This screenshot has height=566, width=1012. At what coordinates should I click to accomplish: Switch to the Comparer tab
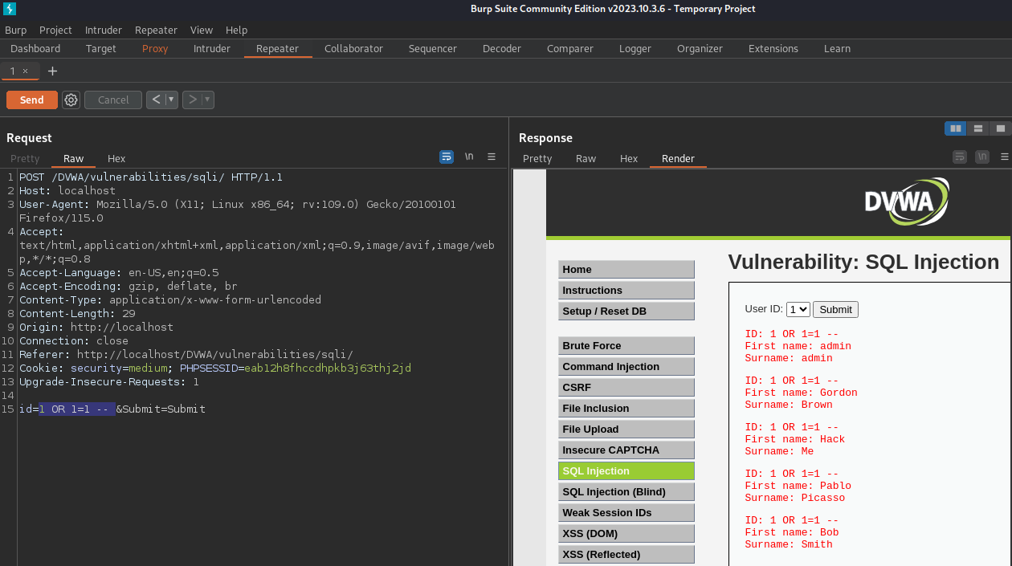click(570, 49)
